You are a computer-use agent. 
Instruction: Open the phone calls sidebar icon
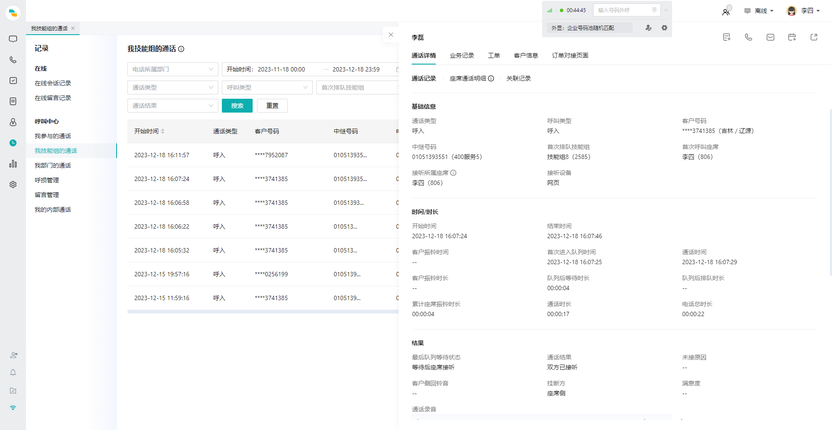13,60
